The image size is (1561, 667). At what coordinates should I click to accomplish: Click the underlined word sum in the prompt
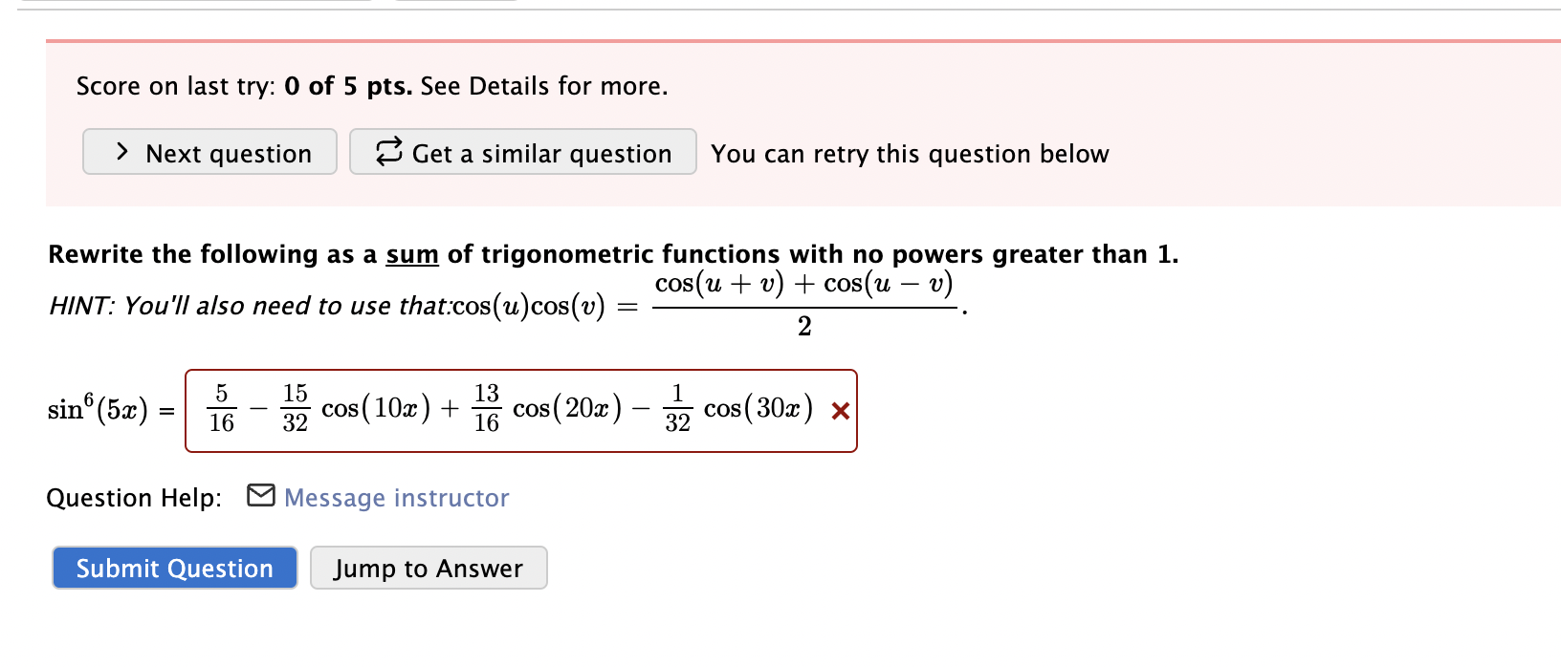[413, 253]
